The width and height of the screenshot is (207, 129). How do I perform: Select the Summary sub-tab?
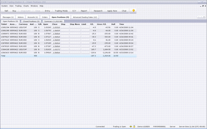[53, 21]
